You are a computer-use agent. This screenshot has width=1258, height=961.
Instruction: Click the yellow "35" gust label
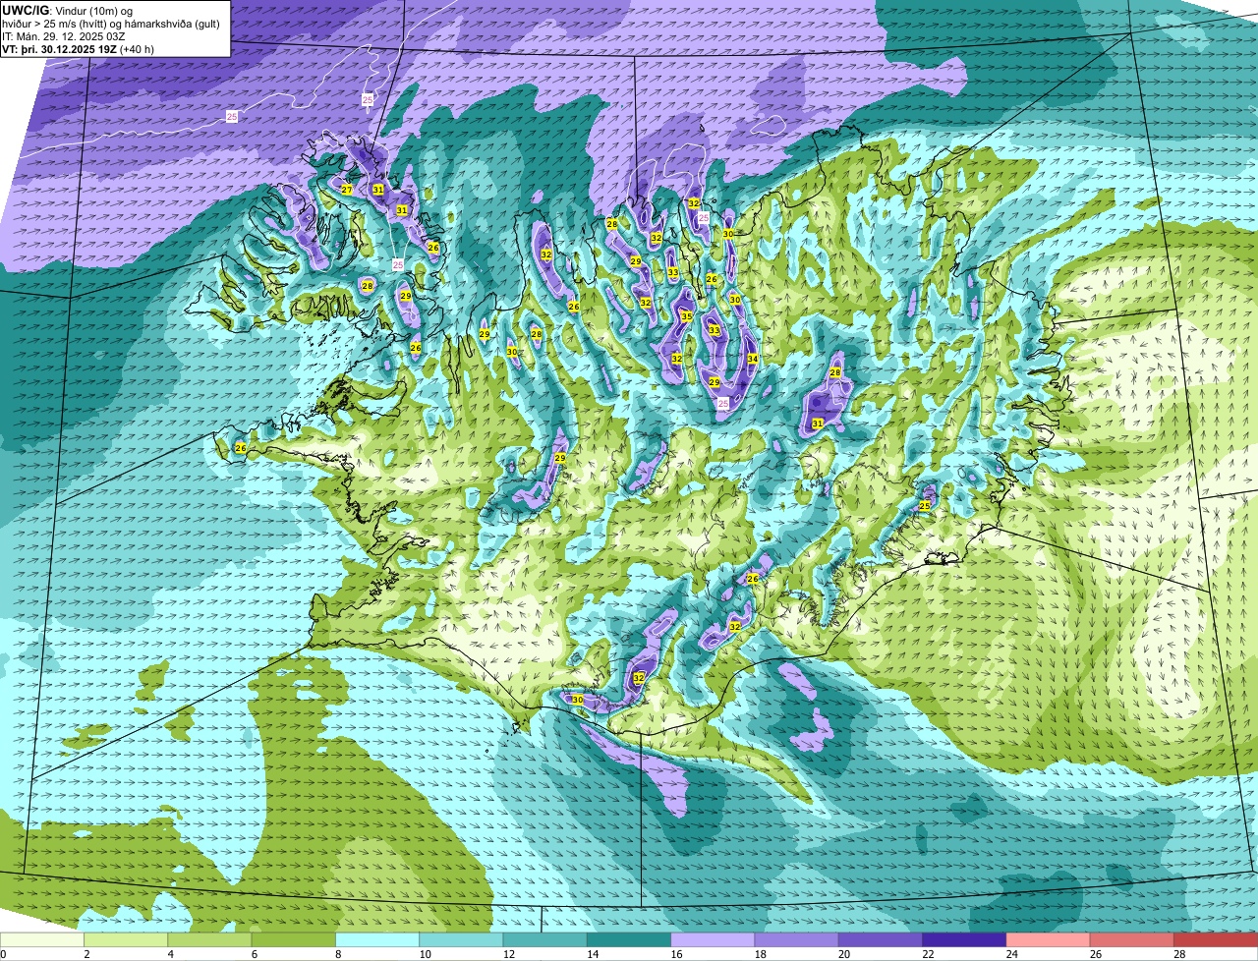pyautogui.click(x=686, y=316)
